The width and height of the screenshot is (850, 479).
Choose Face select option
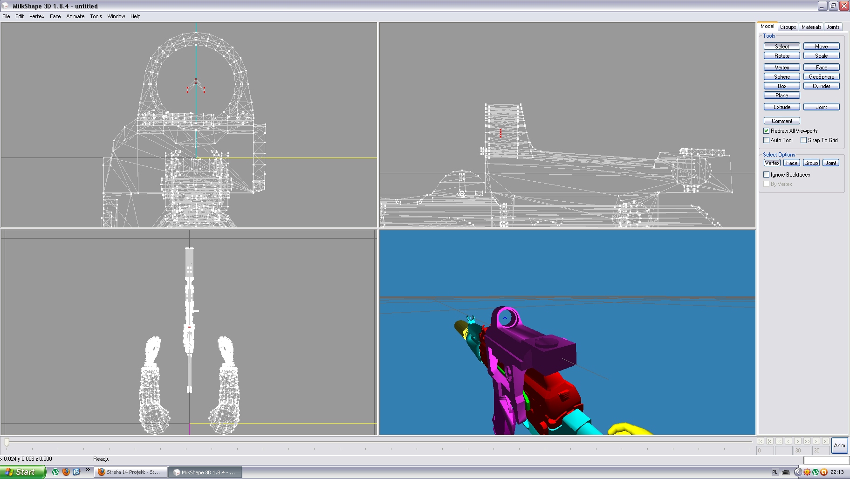(792, 163)
